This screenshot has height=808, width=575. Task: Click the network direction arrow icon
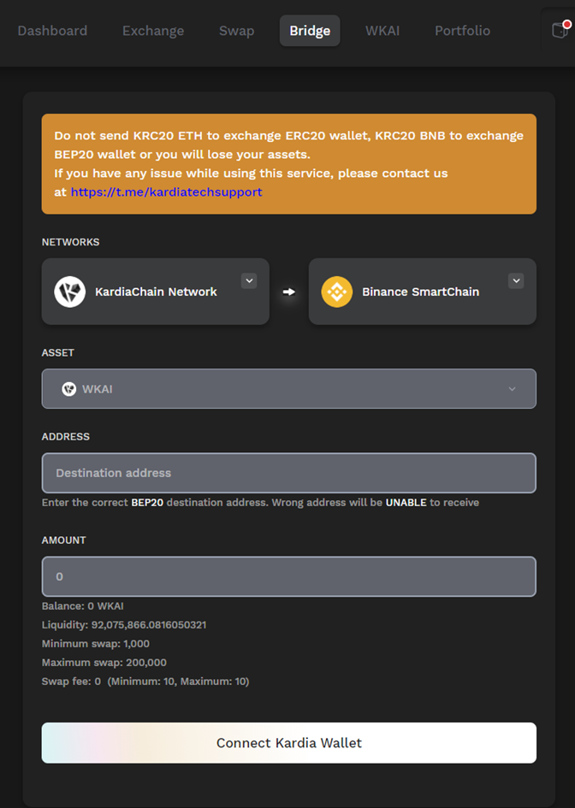tap(289, 292)
